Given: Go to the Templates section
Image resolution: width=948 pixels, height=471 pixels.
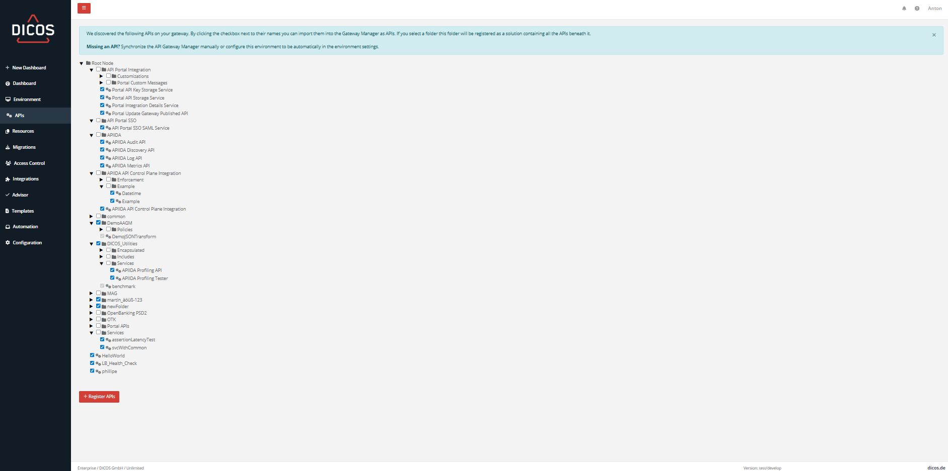Looking at the screenshot, I should pyautogui.click(x=23, y=211).
